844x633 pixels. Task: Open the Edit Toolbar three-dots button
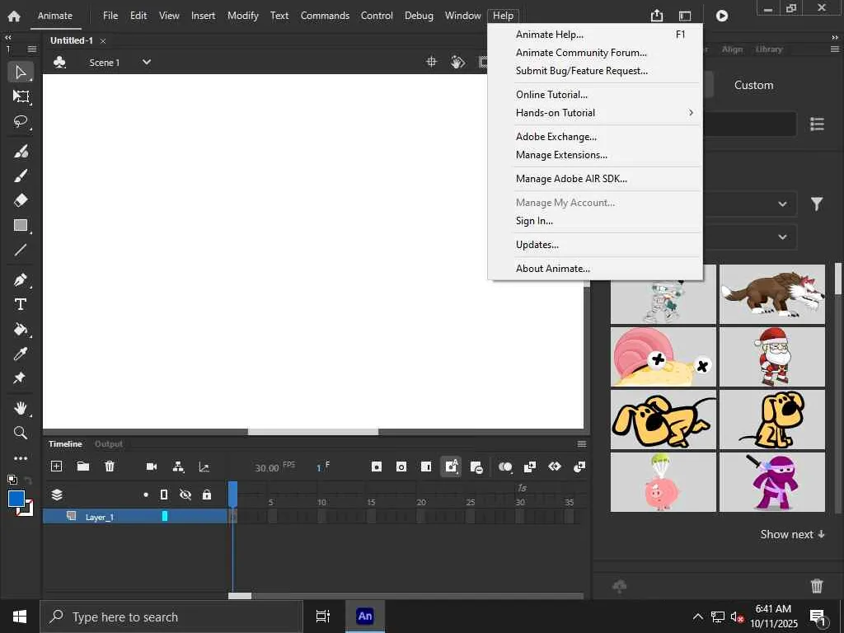click(x=21, y=458)
